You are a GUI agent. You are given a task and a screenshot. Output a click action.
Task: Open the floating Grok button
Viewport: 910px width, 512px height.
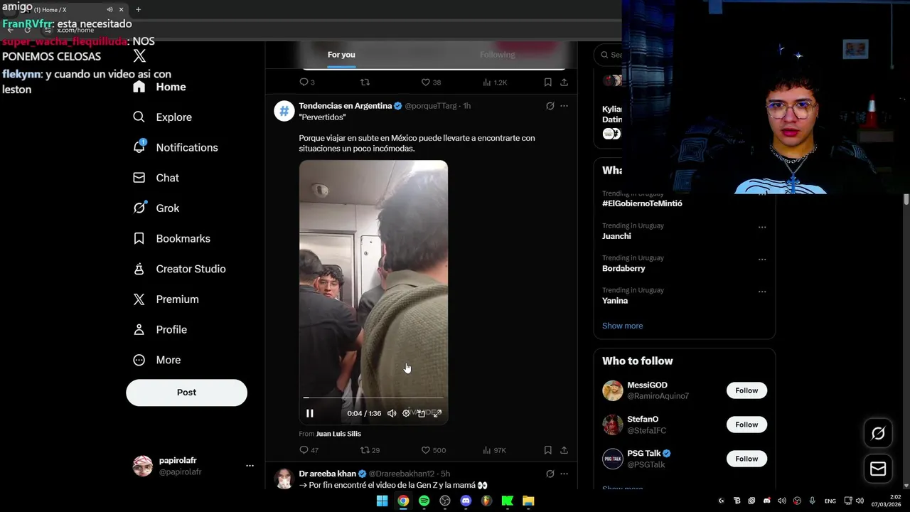[878, 433]
